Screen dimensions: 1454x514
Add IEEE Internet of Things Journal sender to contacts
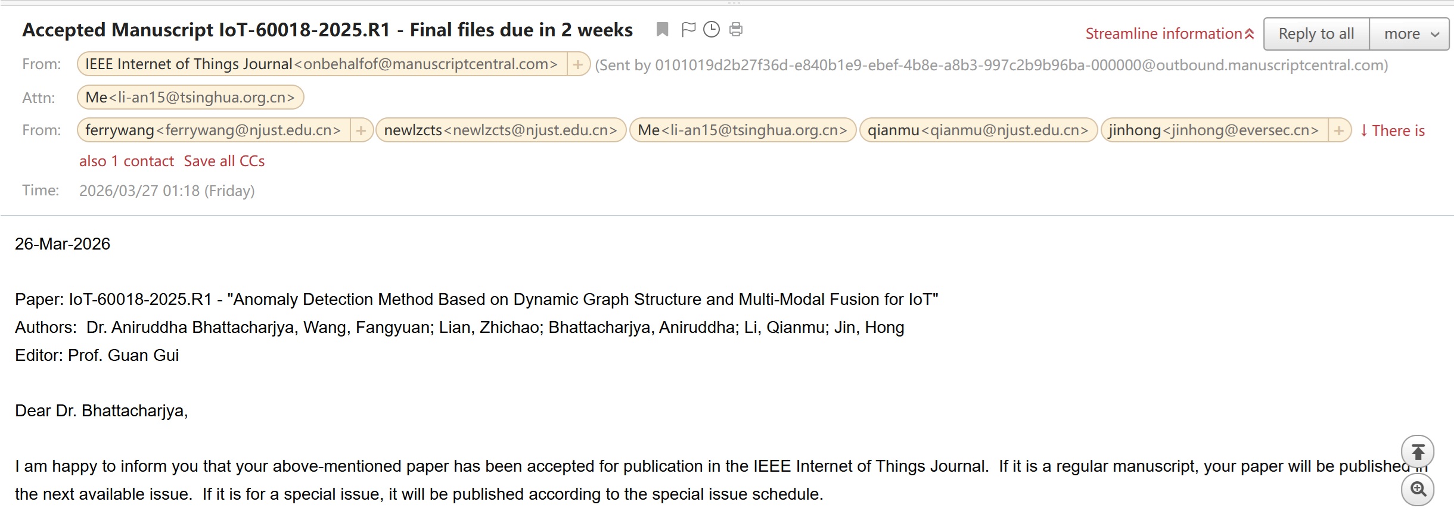coord(577,64)
